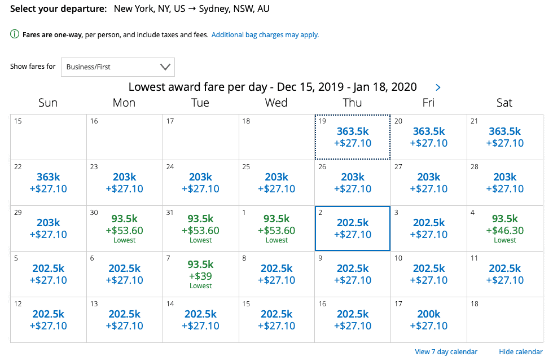
Task: Choose Jan 17 fare 200k
Action: (429, 320)
